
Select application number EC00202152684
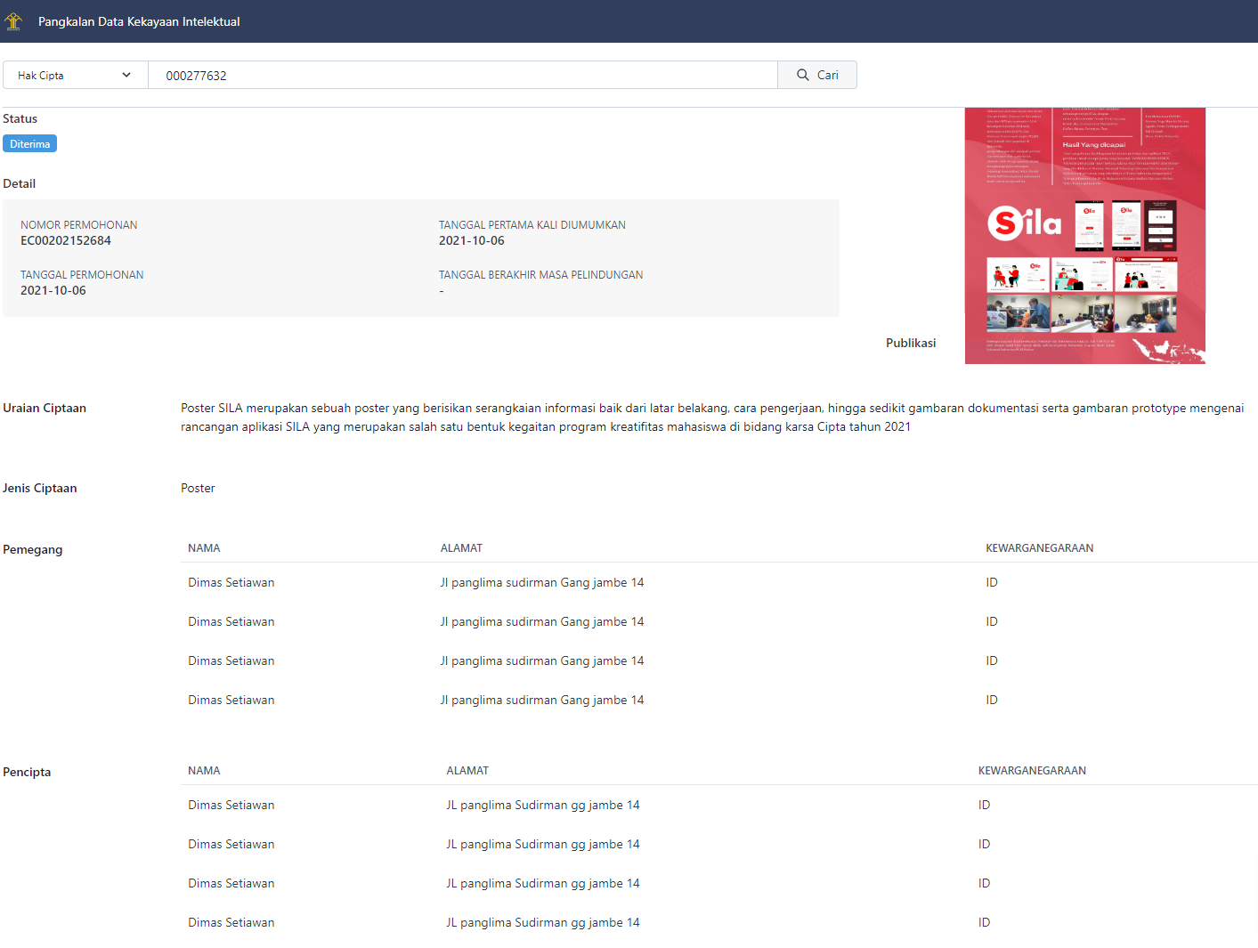(x=66, y=240)
